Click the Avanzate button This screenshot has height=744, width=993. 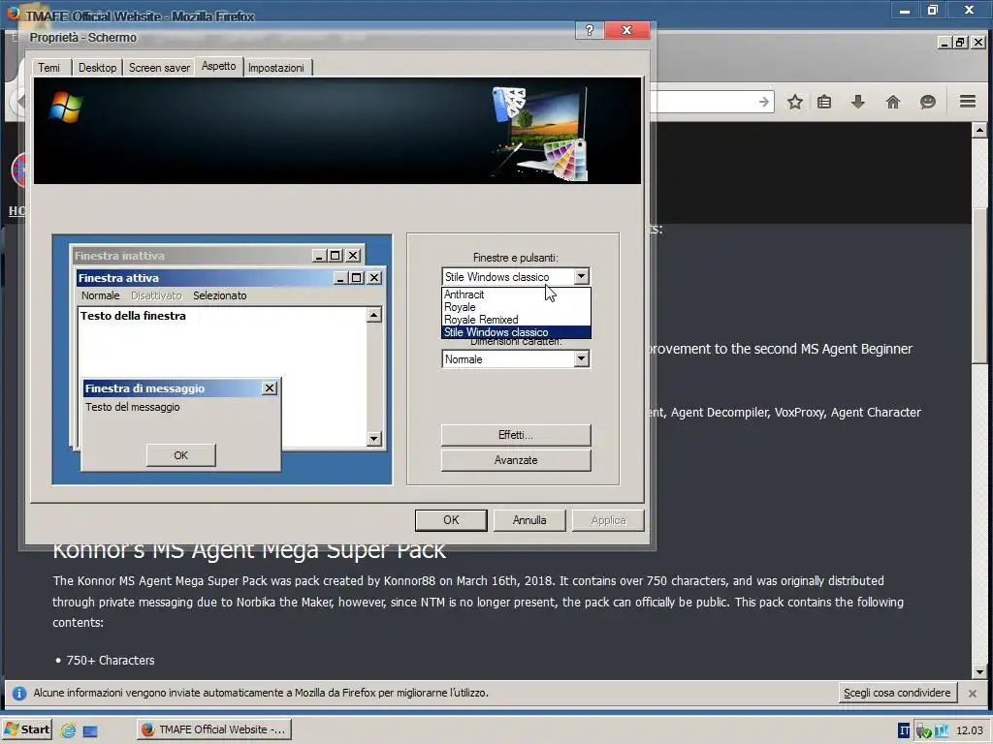516,460
